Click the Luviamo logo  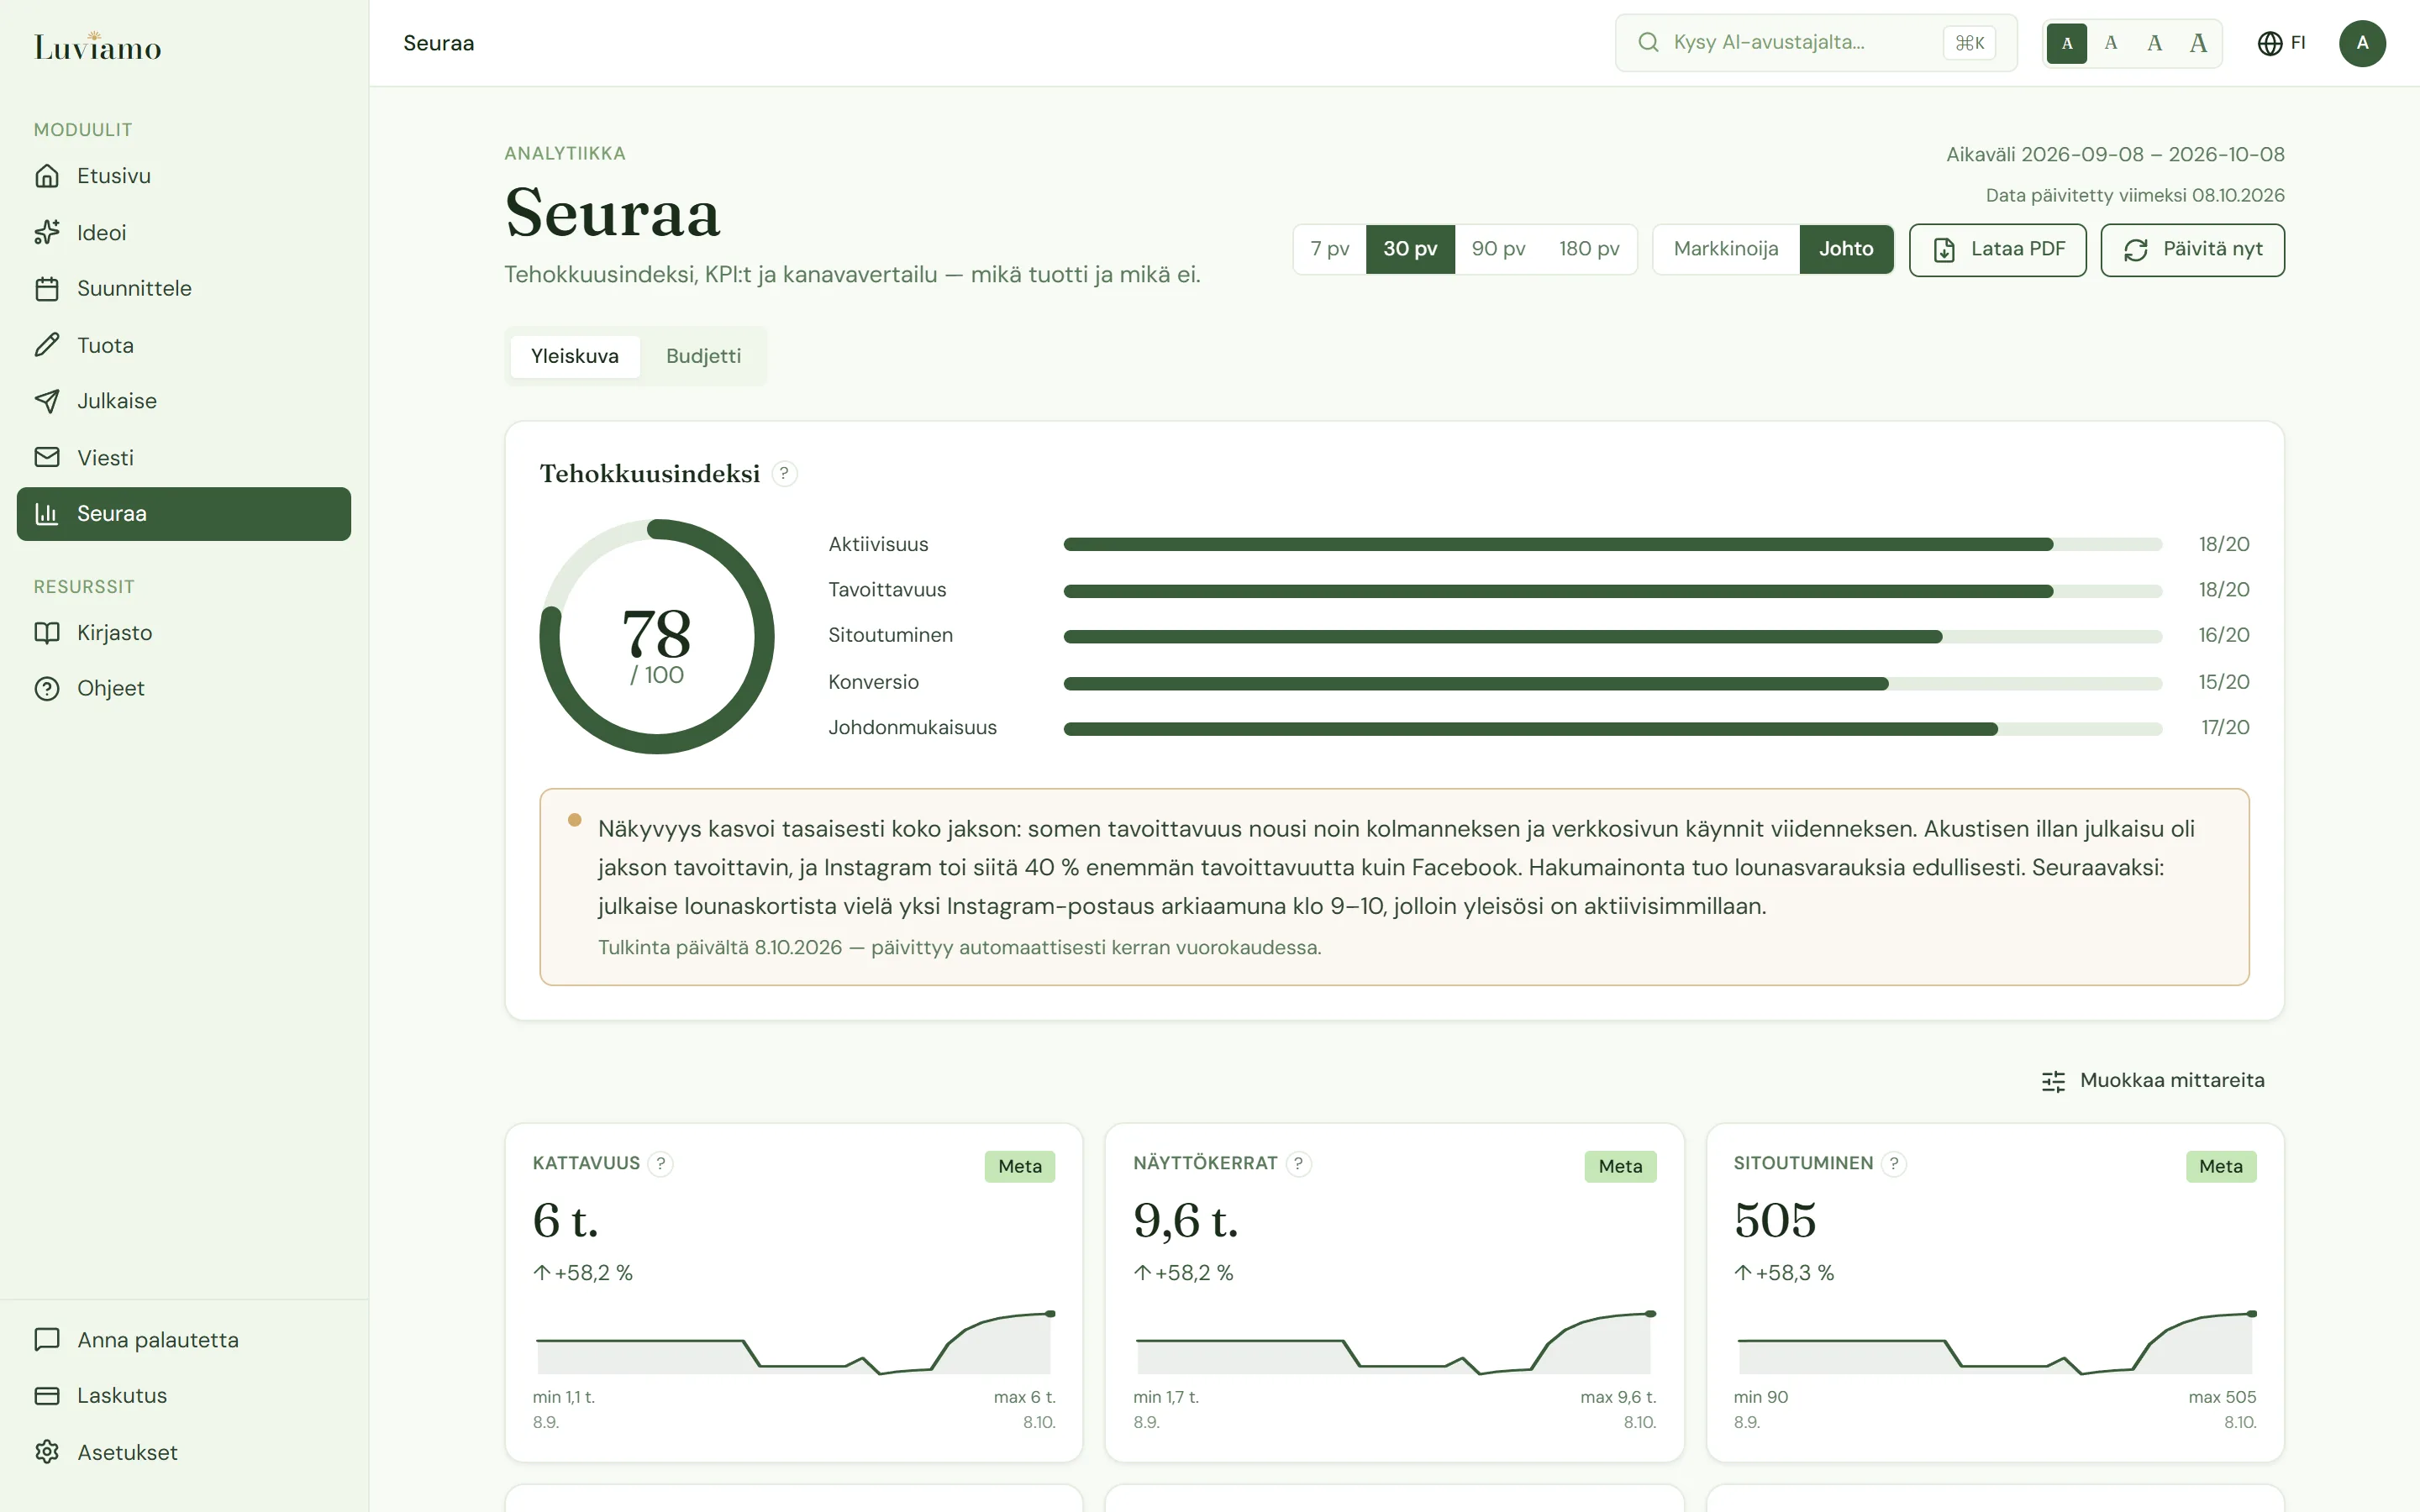[x=97, y=46]
